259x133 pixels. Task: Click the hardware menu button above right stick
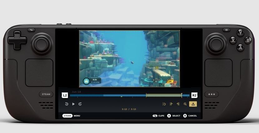[x=226, y=30]
